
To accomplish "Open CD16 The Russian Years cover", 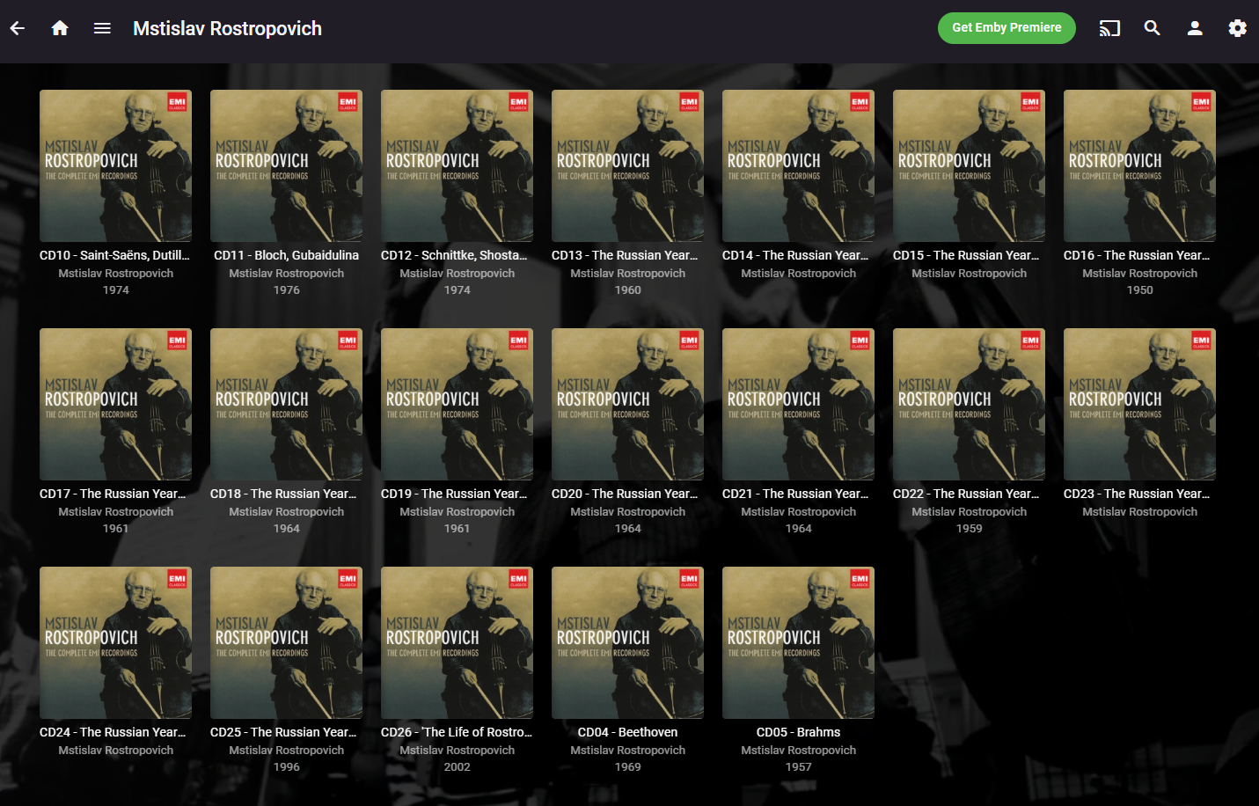I will [1139, 165].
